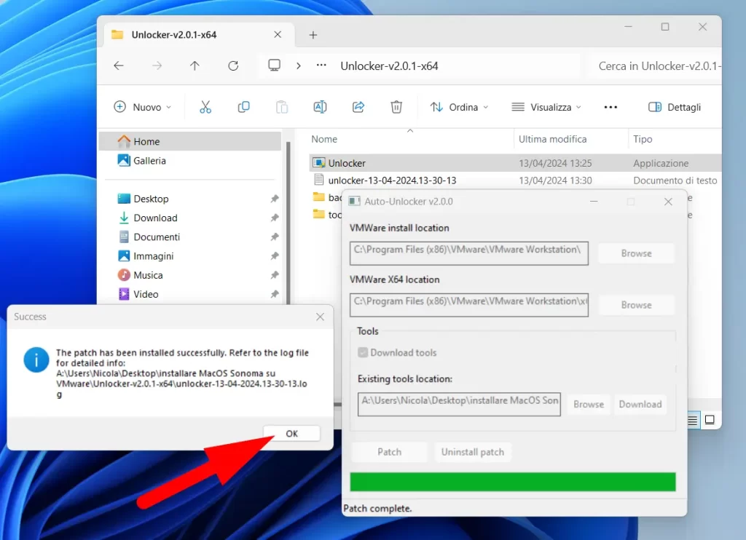Browse for VMWare X64 location
This screenshot has width=746, height=540.
636,305
